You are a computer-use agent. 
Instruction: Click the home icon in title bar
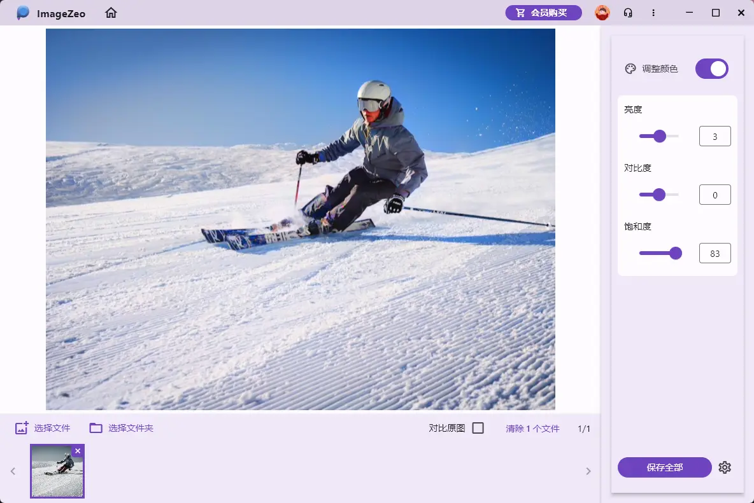pyautogui.click(x=111, y=13)
